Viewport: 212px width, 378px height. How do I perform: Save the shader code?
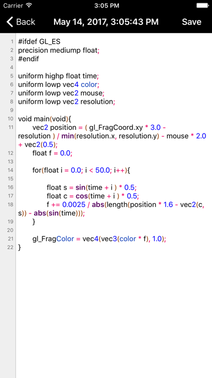(x=191, y=22)
